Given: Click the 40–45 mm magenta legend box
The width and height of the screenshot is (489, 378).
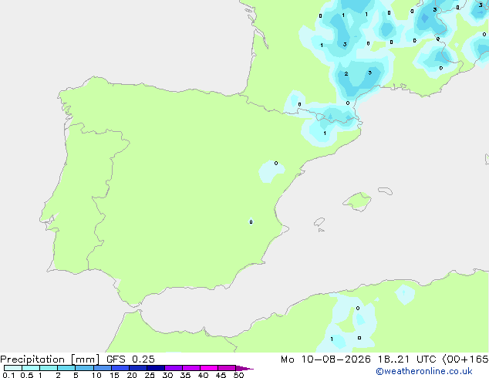Looking at the screenshot, I should tap(209, 368).
